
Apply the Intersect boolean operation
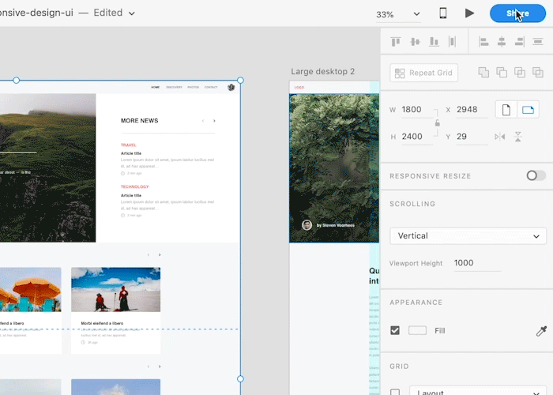click(x=520, y=73)
